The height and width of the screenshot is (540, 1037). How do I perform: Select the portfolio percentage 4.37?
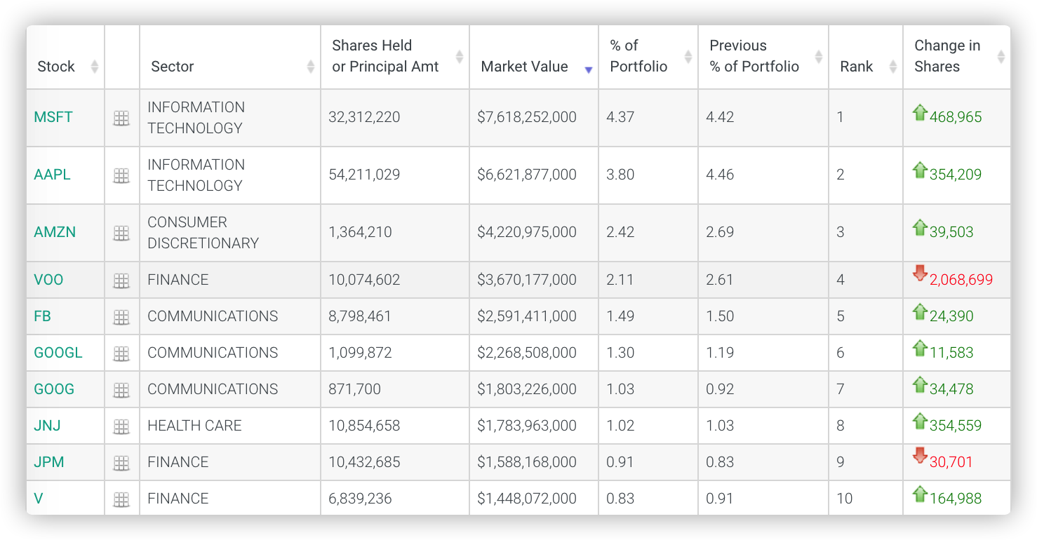620,117
